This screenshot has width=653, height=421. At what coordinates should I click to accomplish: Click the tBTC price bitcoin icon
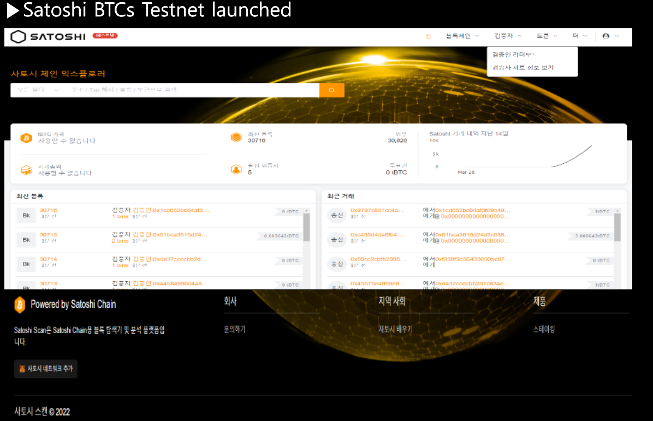(26, 138)
